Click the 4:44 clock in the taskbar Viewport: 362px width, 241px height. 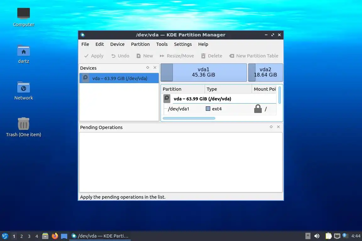(356, 236)
